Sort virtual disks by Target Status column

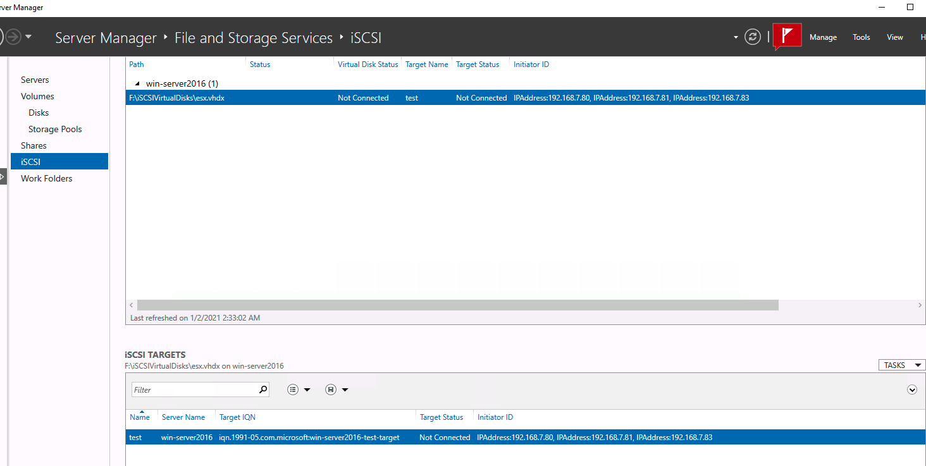[478, 64]
